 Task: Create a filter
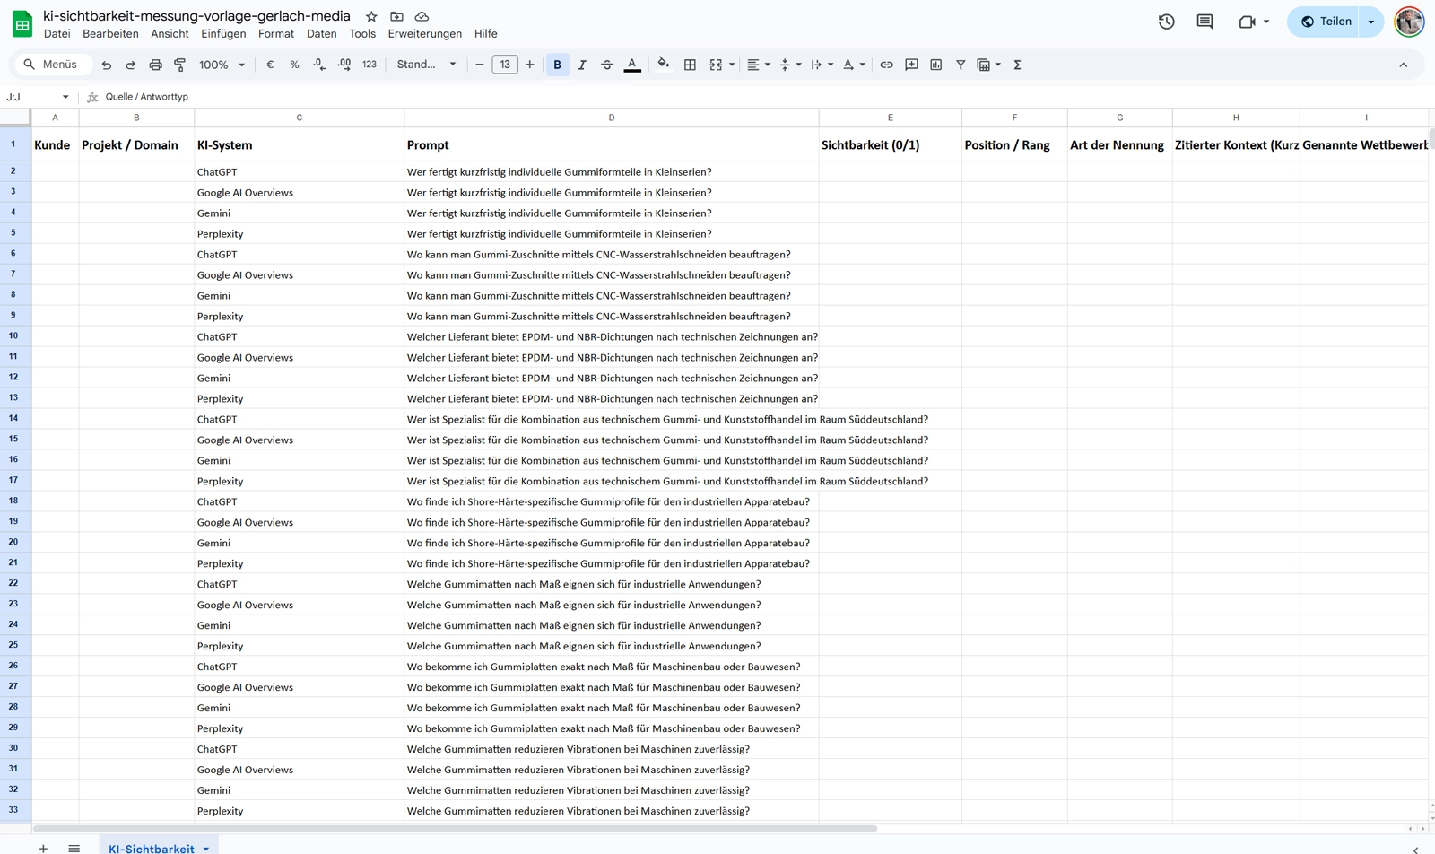click(x=960, y=65)
